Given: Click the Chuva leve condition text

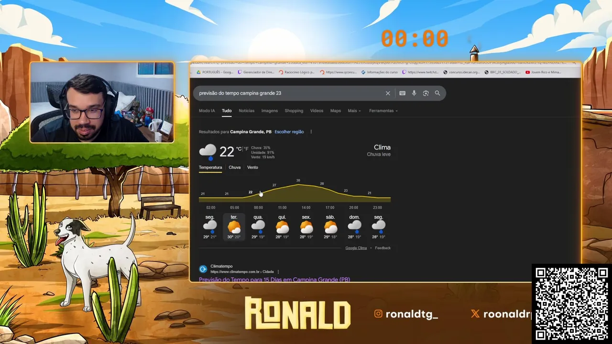Looking at the screenshot, I should click(379, 154).
